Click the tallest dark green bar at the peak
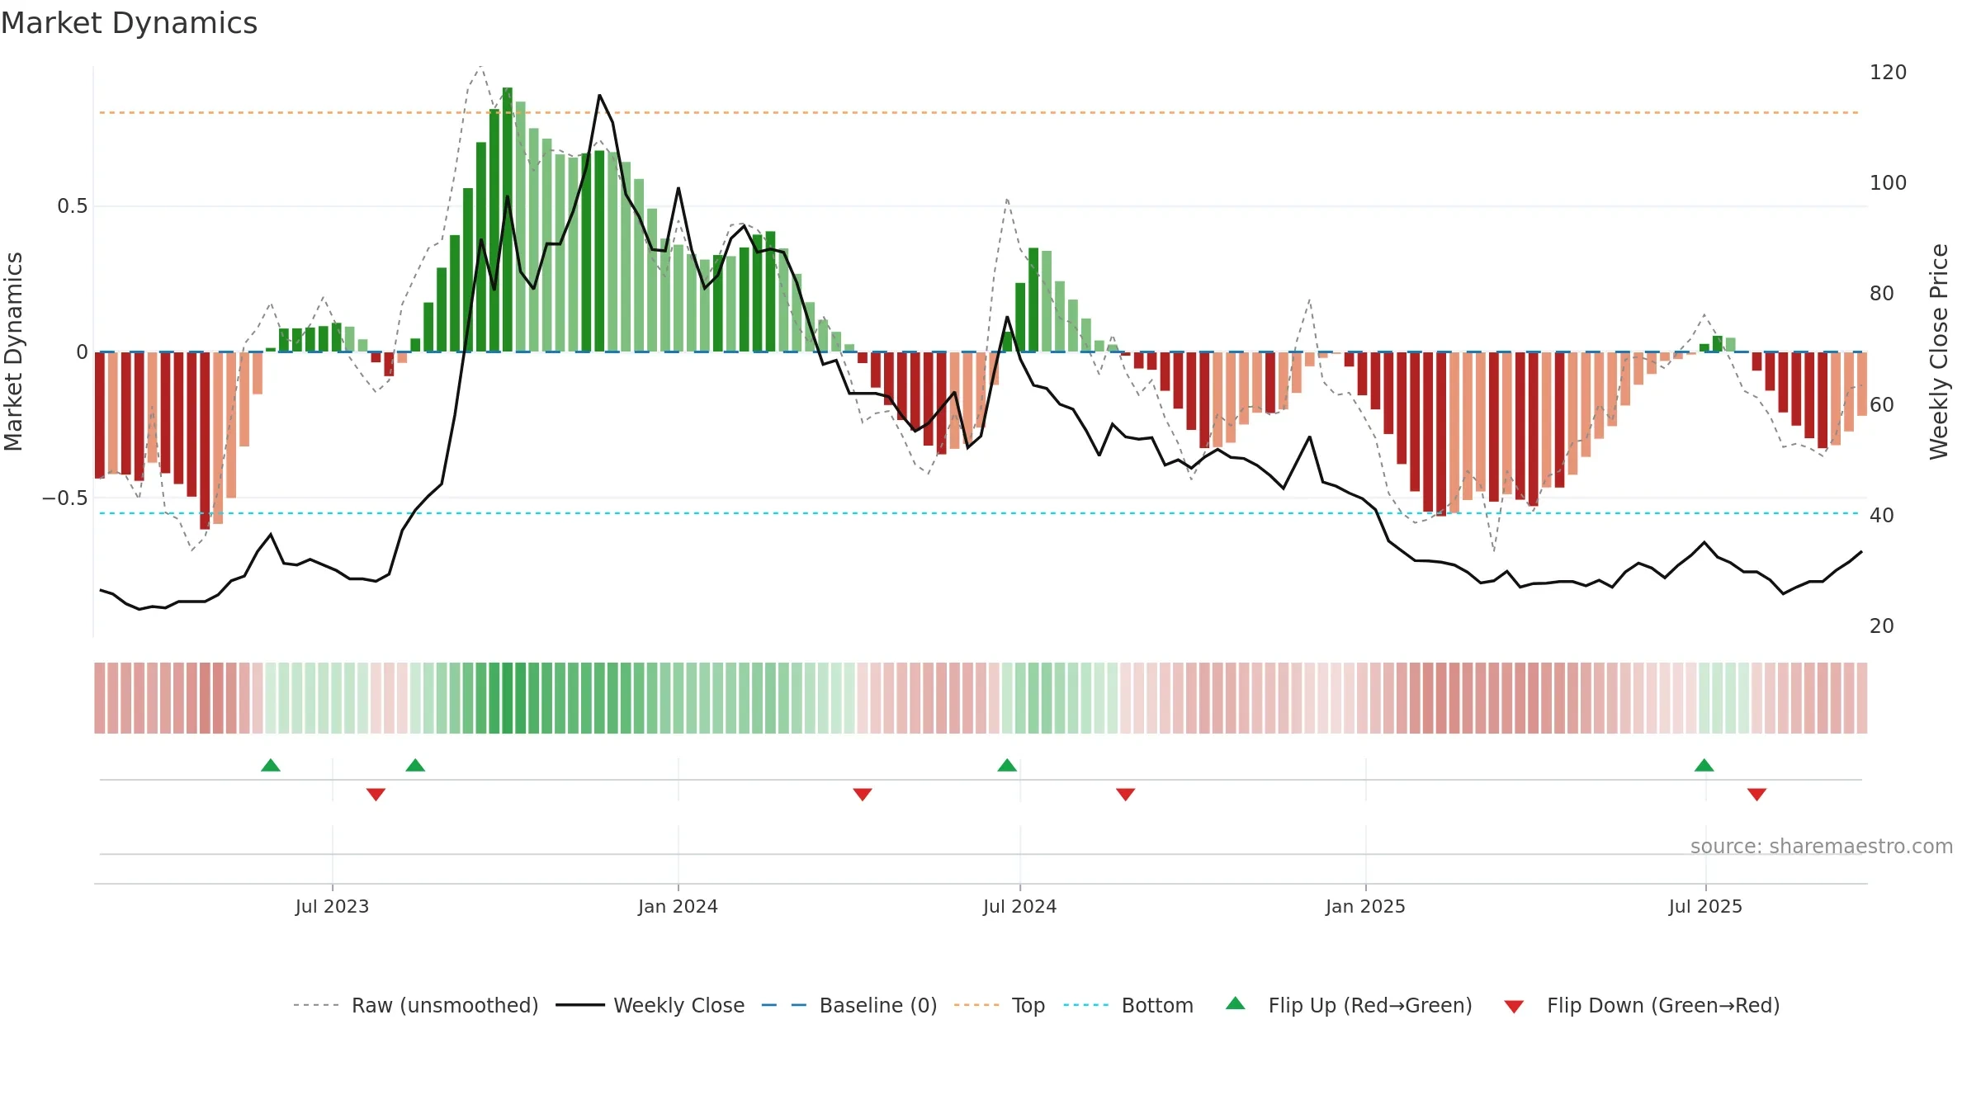Viewport: 1981px width, 1114px height. click(508, 219)
